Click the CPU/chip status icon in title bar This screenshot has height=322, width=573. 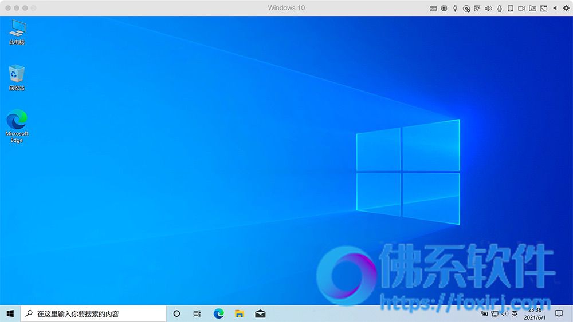(444, 8)
